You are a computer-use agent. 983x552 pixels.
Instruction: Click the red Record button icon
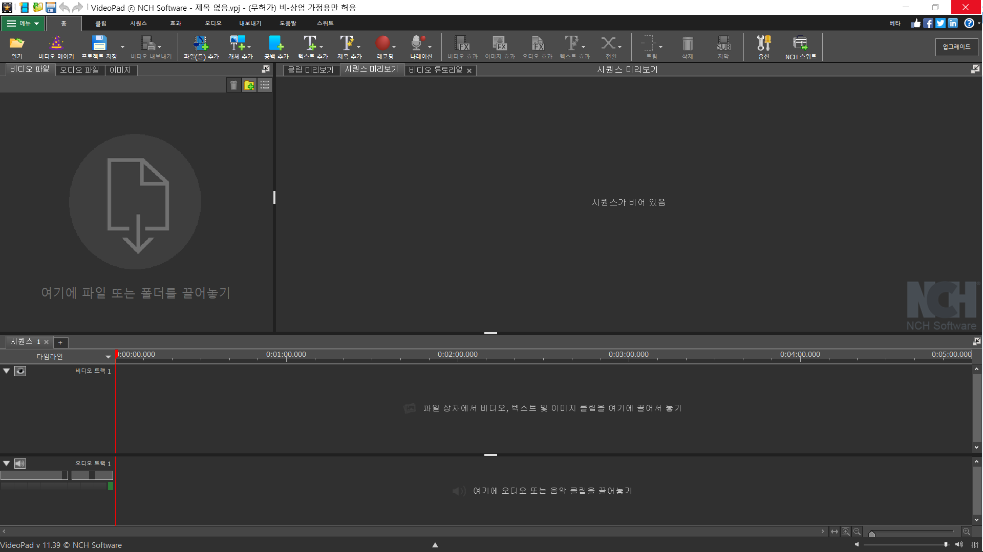(x=382, y=43)
